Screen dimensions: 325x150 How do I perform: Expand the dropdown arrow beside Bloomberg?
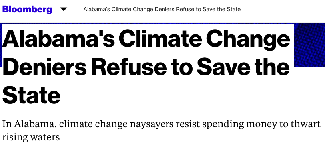pos(64,9)
